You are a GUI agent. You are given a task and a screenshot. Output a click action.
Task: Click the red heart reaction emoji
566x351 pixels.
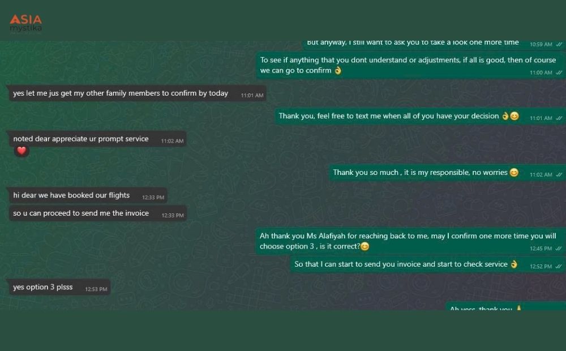[22, 151]
